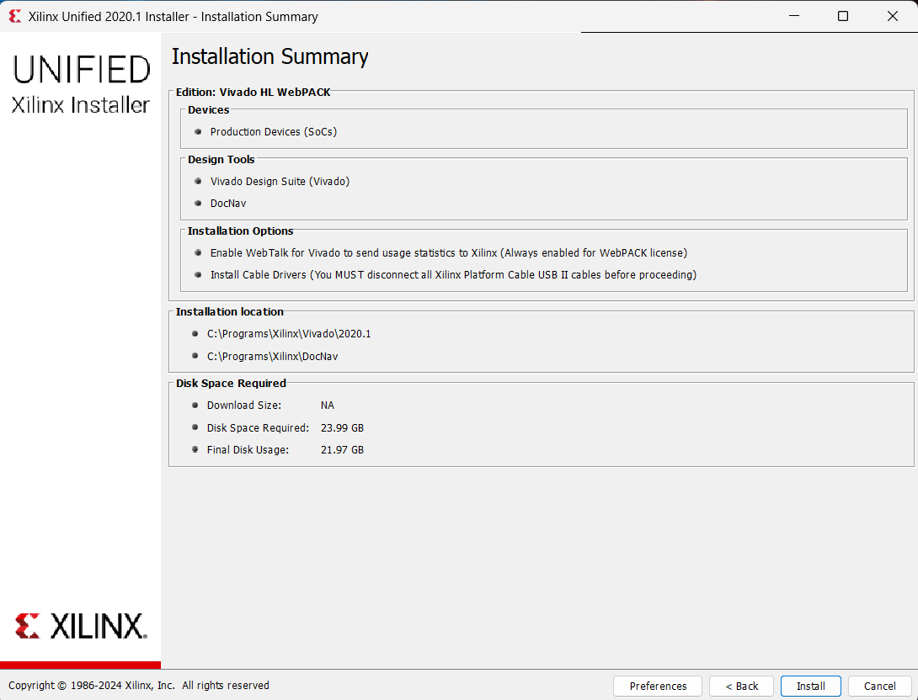Open the Preferences dialog
The width and height of the screenshot is (918, 700).
pyautogui.click(x=658, y=686)
